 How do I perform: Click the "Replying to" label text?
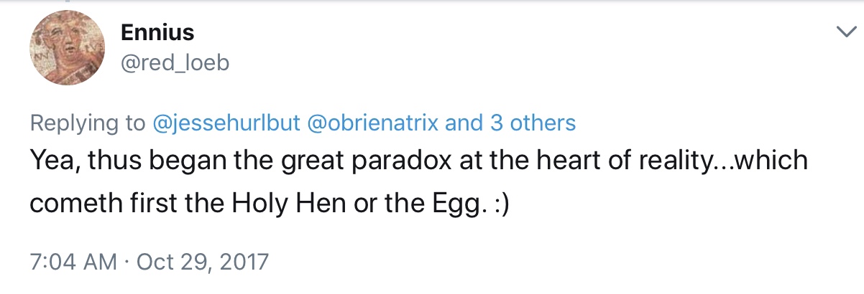87,123
